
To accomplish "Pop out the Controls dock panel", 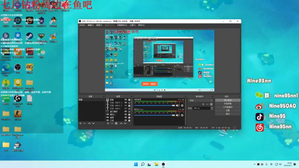I will tap(240, 96).
